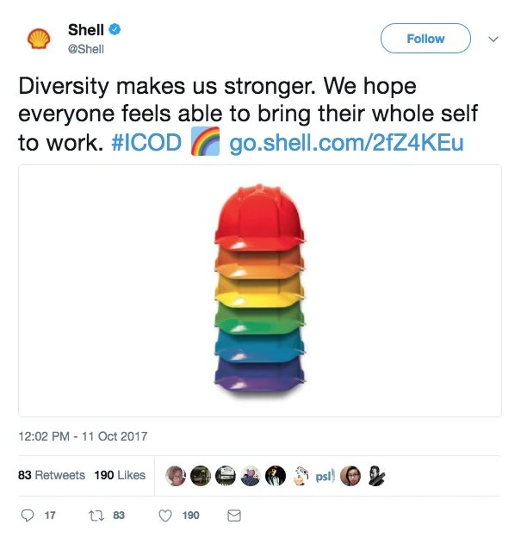Image resolution: width=527 pixels, height=537 pixels.
Task: Click the verified badge next to Shell
Action: (115, 30)
